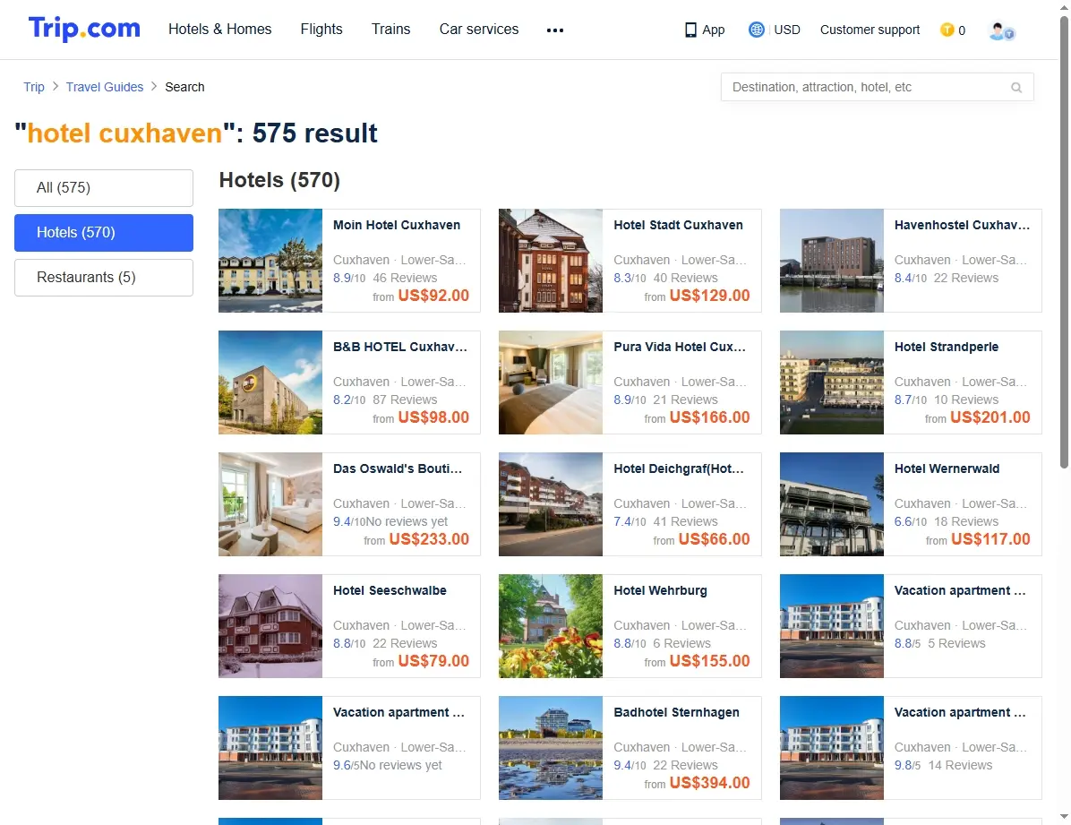Click the search magnifier icon
Image resolution: width=1071 pixels, height=825 pixels.
pyautogui.click(x=1016, y=88)
